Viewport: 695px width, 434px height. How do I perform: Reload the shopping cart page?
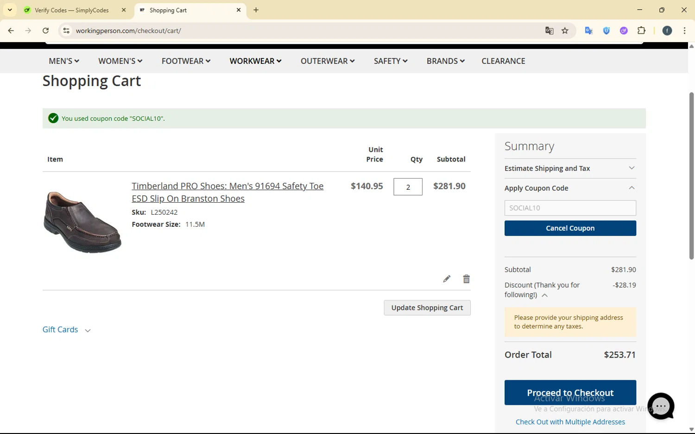pyautogui.click(x=45, y=31)
